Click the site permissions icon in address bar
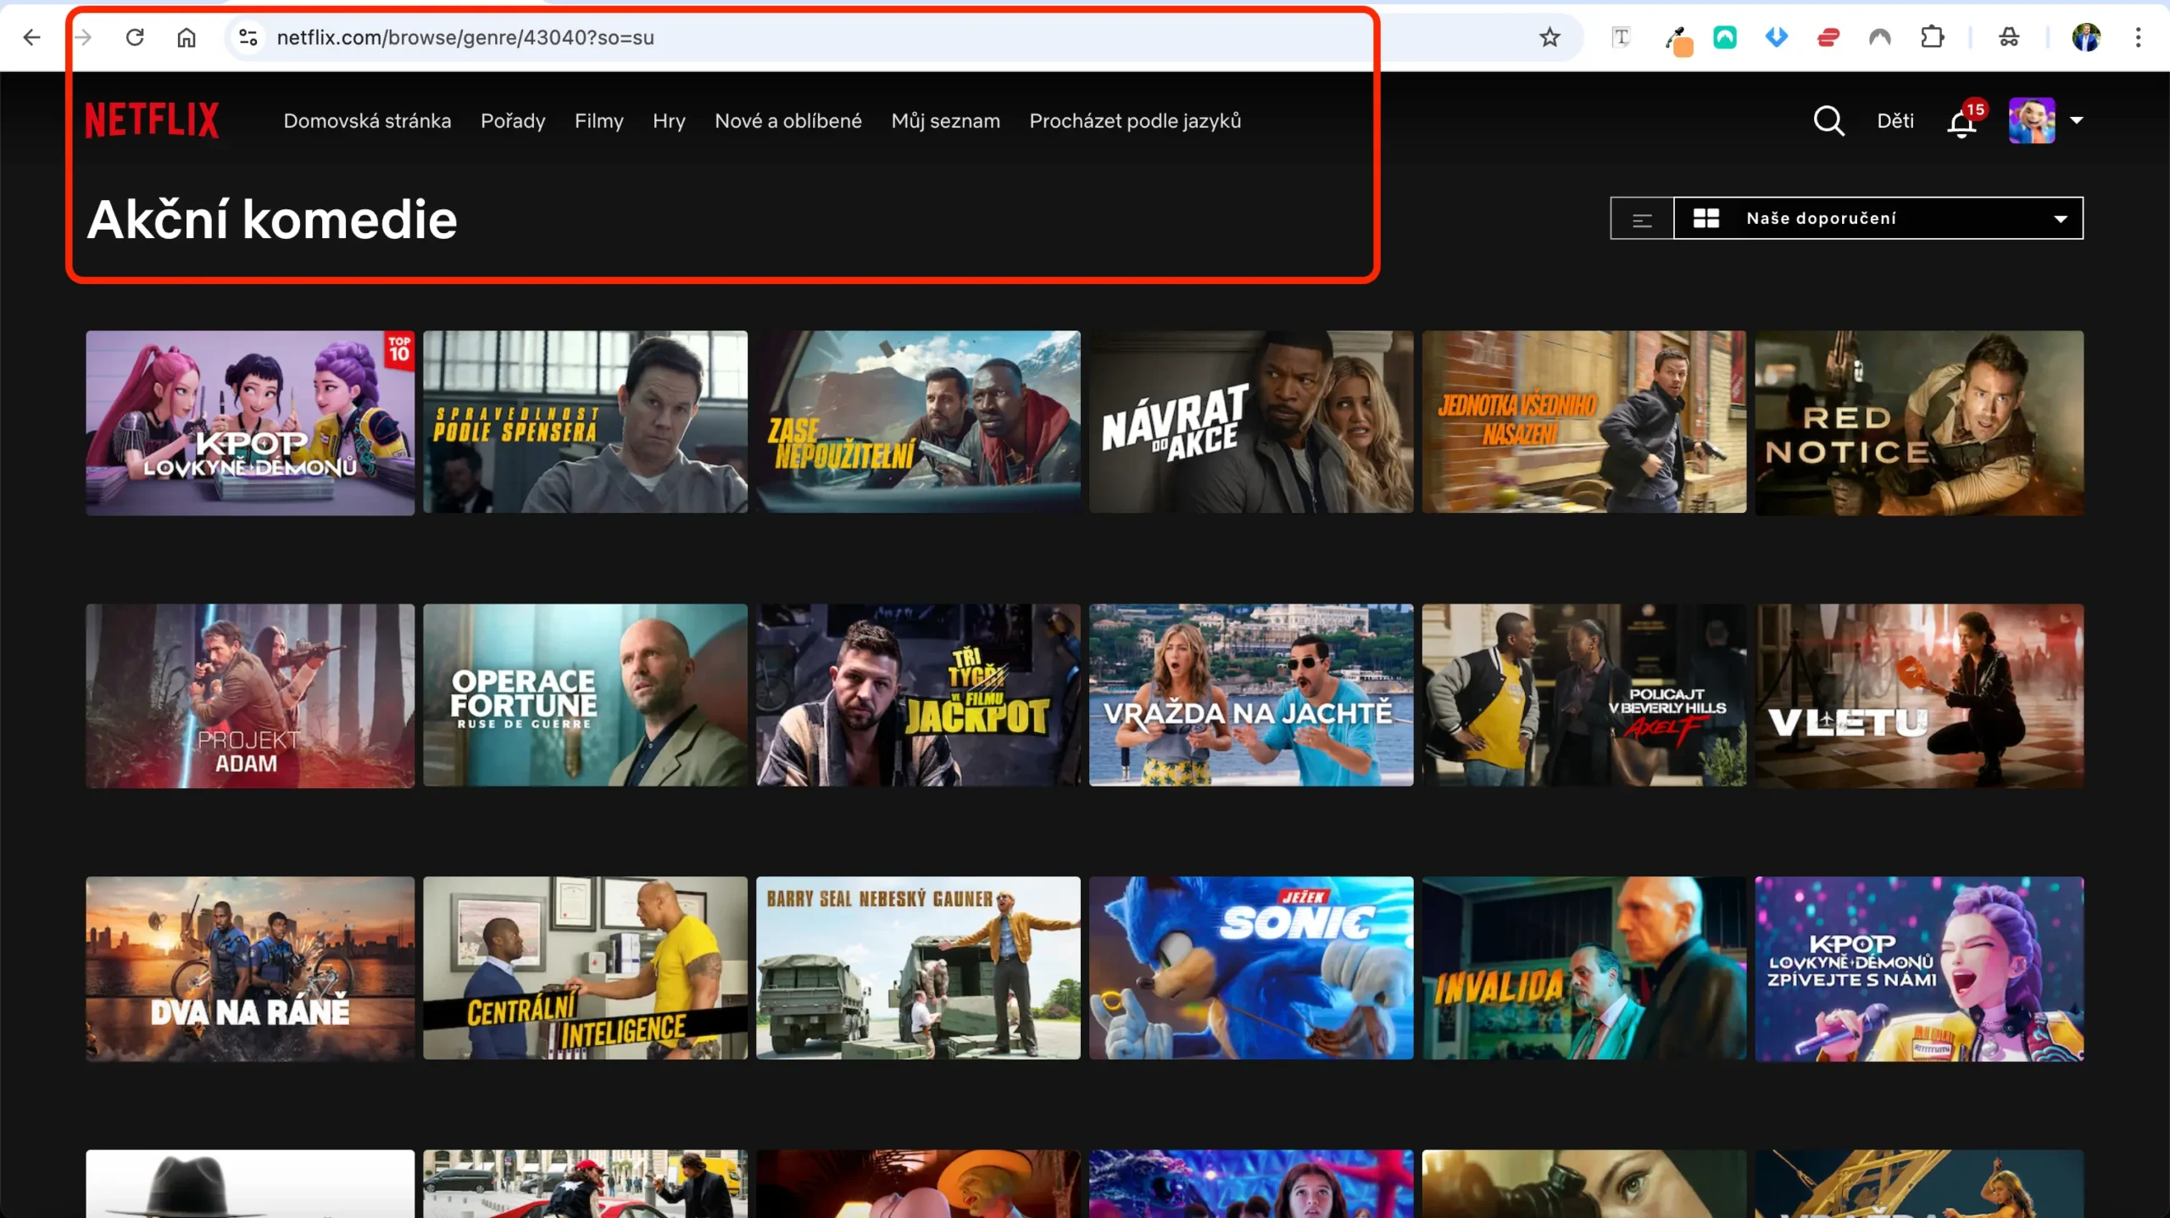This screenshot has height=1218, width=2170. [x=248, y=37]
